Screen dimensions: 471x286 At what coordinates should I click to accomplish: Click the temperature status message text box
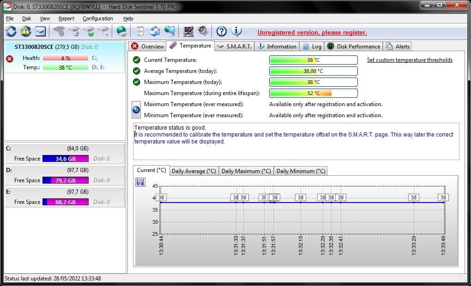(x=296, y=141)
